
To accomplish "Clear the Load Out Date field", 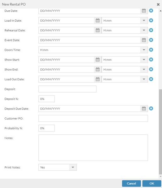I will click(x=151, y=79).
